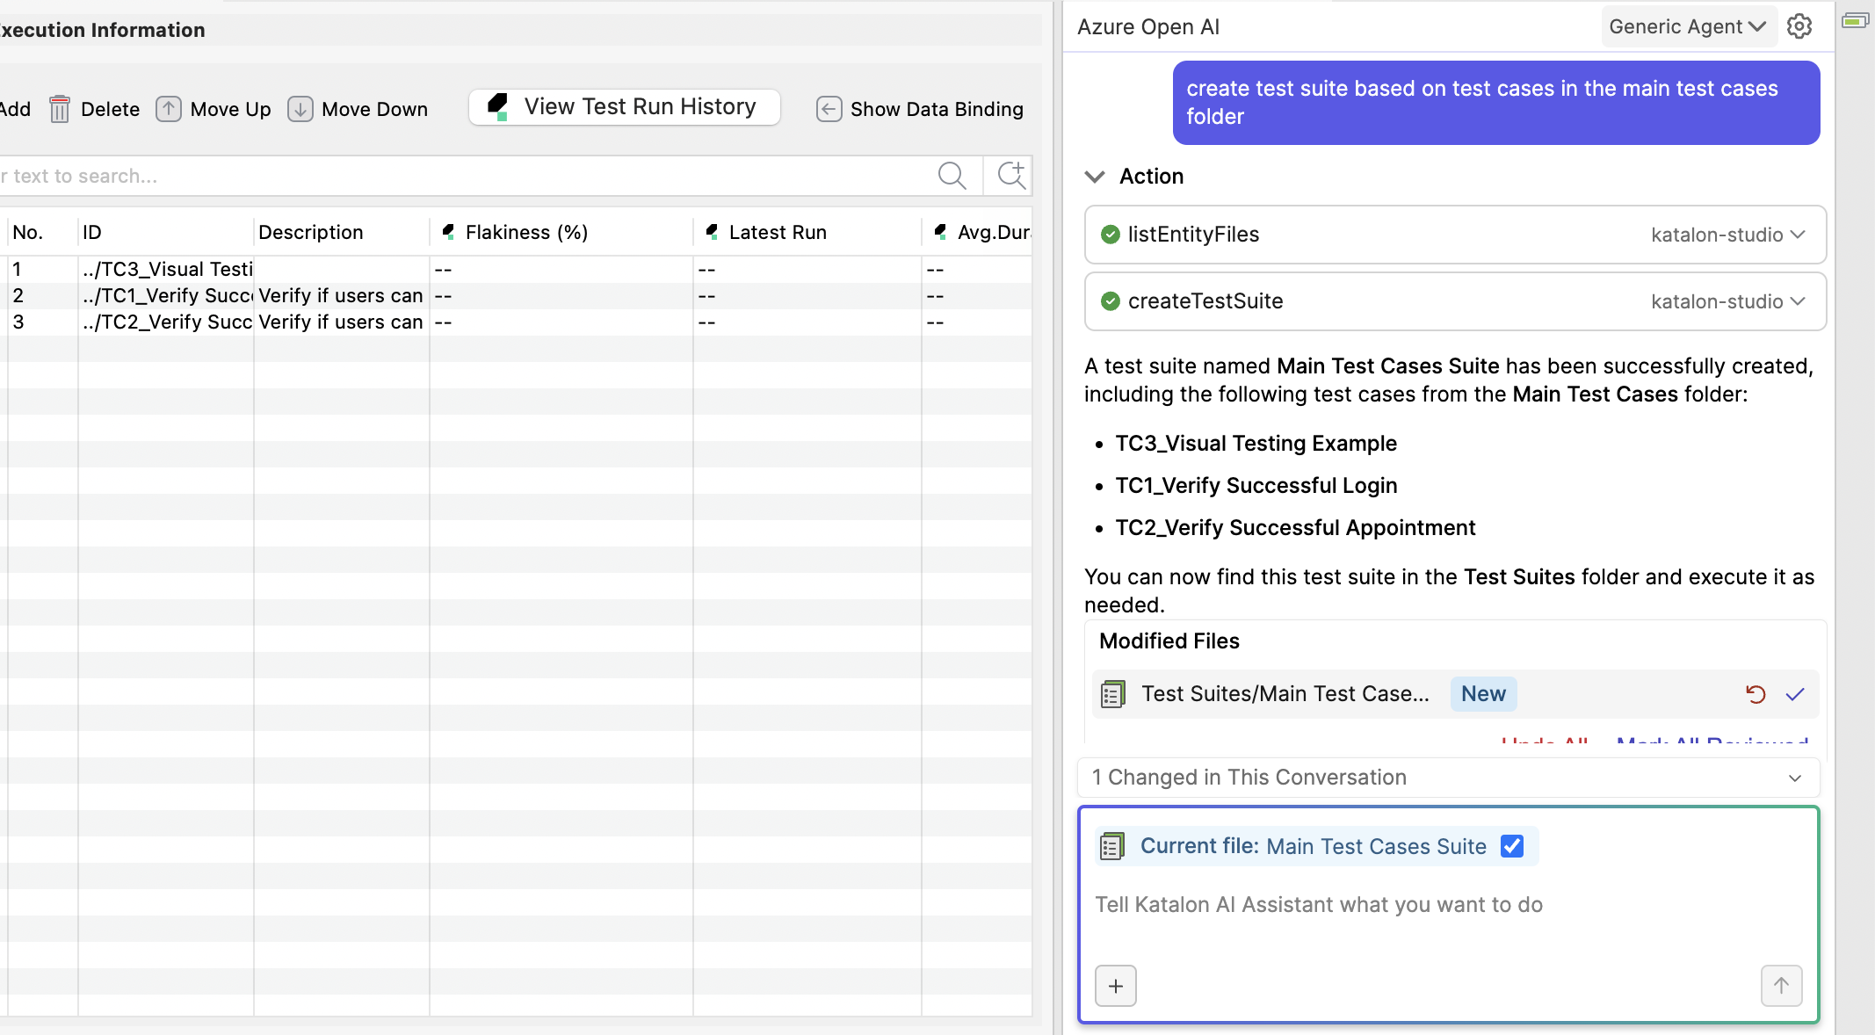
Task: Click the plus attach button in chat
Action: click(x=1116, y=986)
